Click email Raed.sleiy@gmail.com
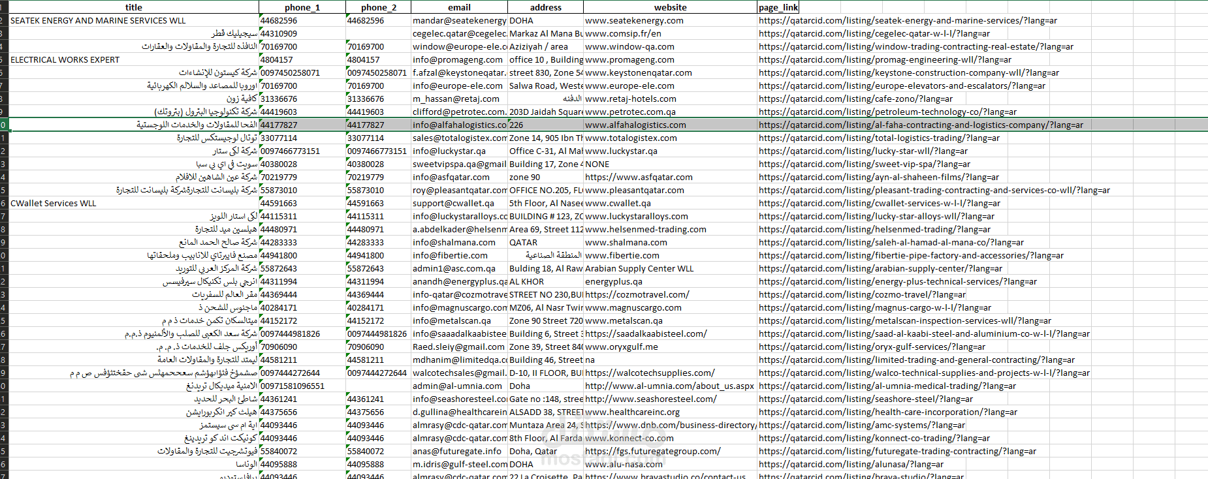 459,347
